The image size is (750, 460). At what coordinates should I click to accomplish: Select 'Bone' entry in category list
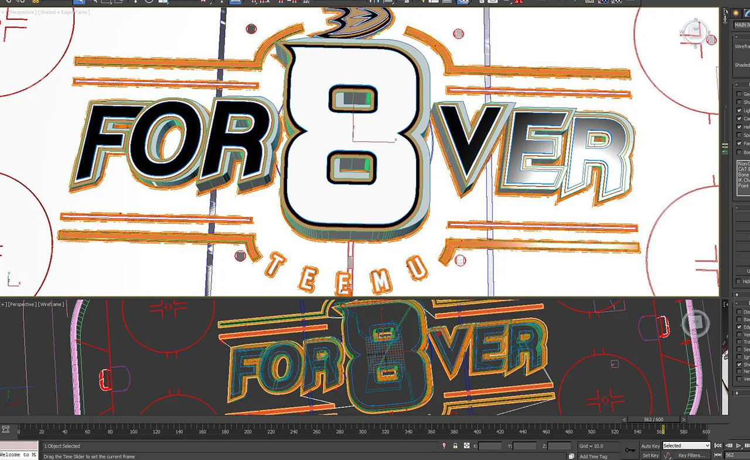tap(744, 175)
